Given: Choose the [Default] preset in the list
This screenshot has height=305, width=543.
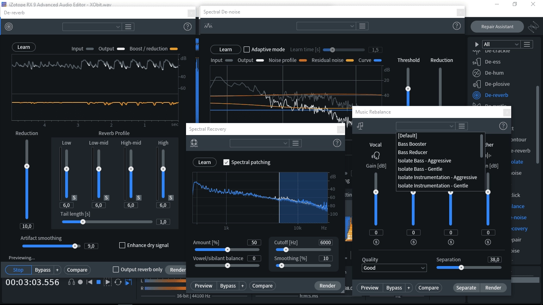Looking at the screenshot, I should (x=438, y=136).
